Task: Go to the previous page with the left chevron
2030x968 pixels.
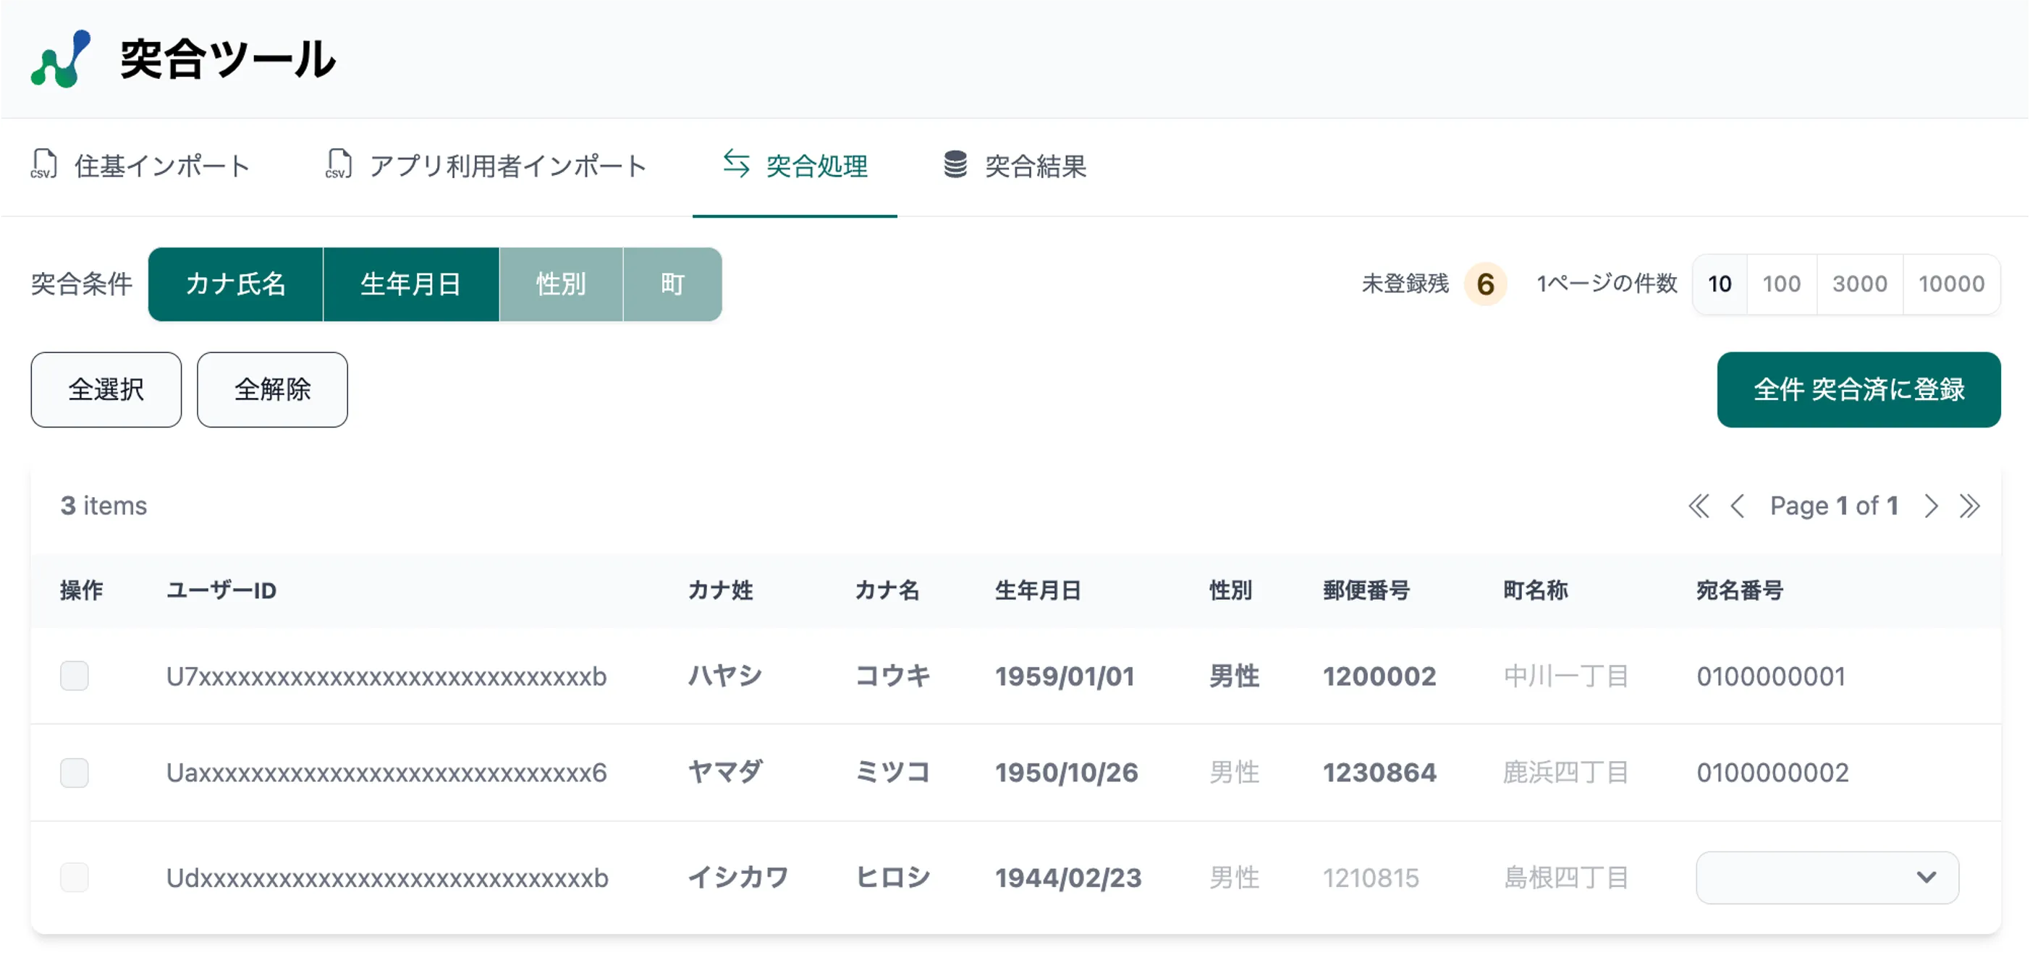Action: pyautogui.click(x=1738, y=506)
